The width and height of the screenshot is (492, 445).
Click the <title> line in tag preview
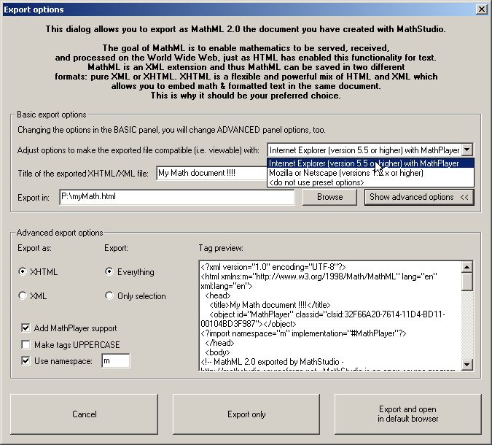click(x=270, y=305)
